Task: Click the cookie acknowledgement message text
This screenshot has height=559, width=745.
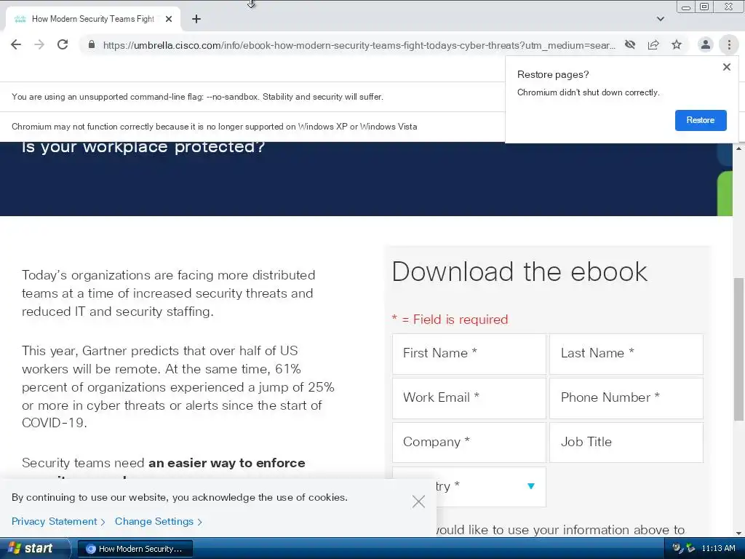Action: pos(180,497)
